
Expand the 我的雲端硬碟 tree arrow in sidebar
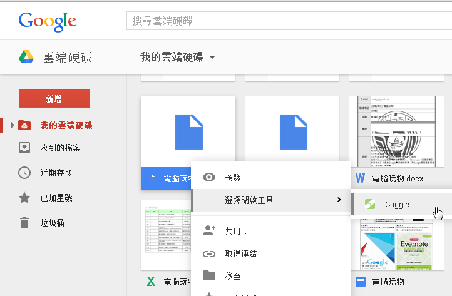click(12, 125)
